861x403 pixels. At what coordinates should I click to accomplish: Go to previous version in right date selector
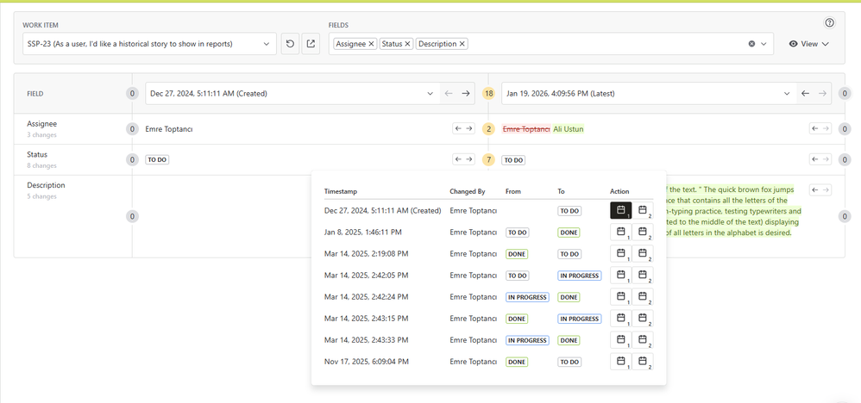tap(805, 94)
